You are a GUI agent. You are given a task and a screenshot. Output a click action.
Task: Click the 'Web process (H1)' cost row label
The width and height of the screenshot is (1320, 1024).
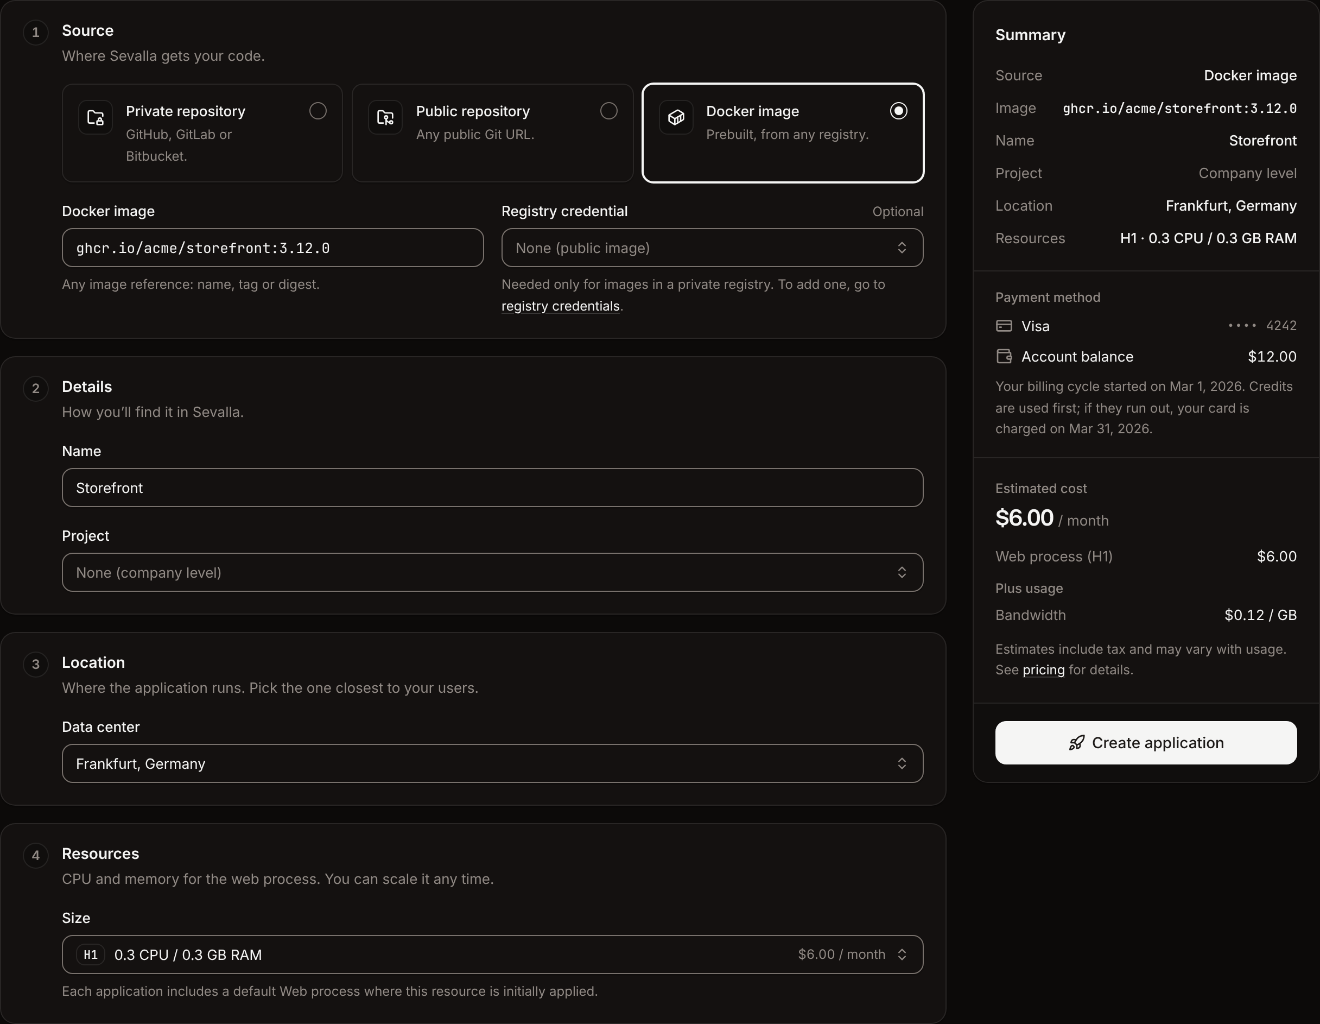[x=1054, y=556]
